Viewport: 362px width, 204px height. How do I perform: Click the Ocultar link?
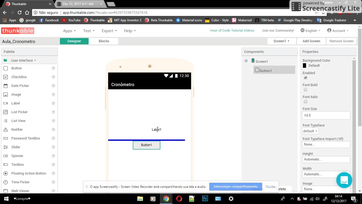(271, 187)
